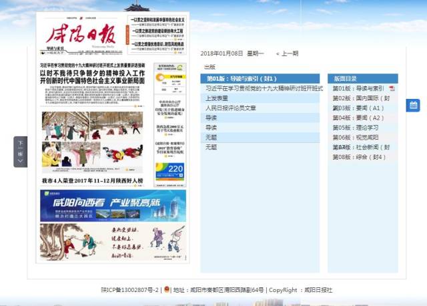Download PDF icon beside 第01版 导读与索引
This screenshot has height=306, width=427.
[392, 88]
